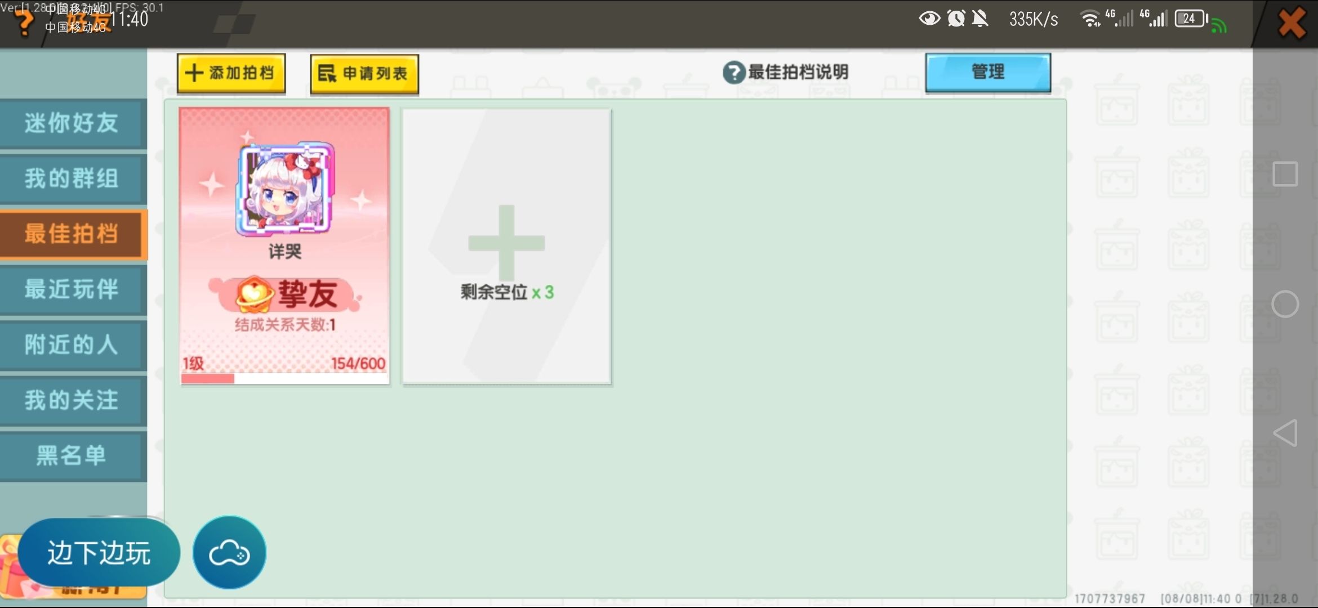Image resolution: width=1318 pixels, height=608 pixels.
Task: Click the blue 管理 button
Action: click(987, 73)
